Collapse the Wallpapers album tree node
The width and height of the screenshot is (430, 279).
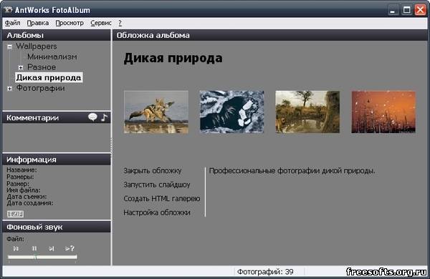(x=9, y=46)
